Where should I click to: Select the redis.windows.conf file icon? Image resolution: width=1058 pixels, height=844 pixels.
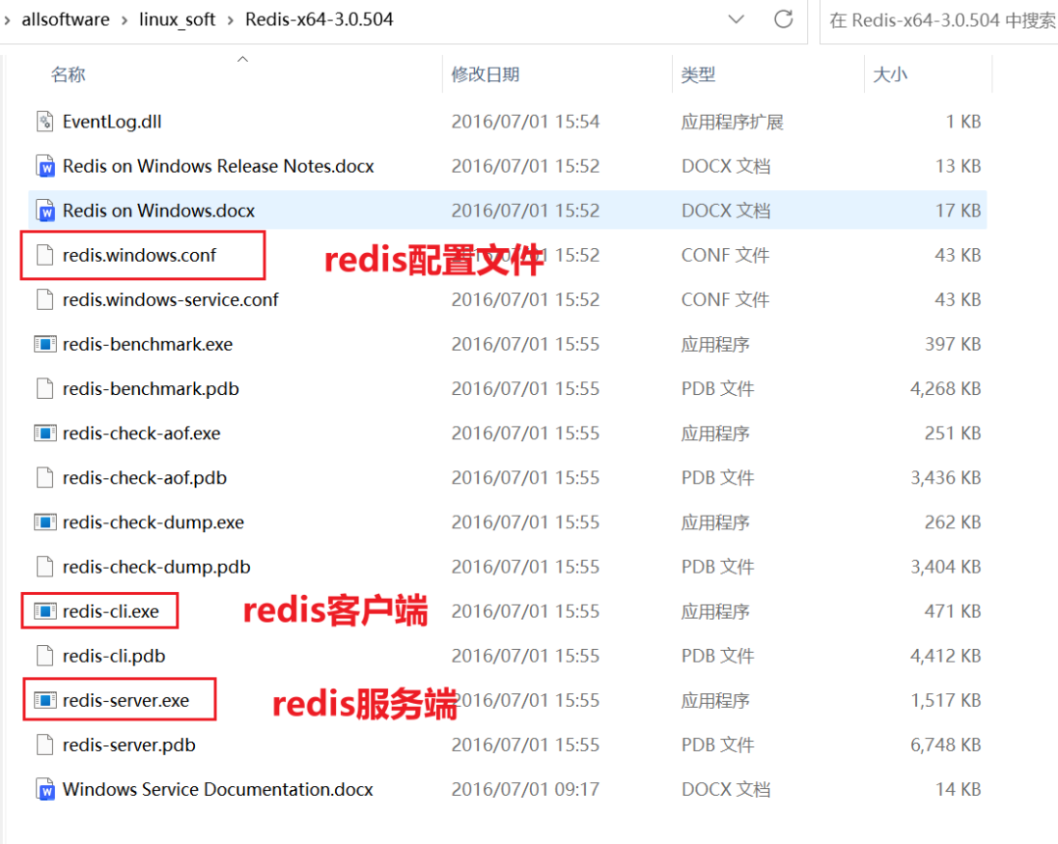[x=44, y=255]
